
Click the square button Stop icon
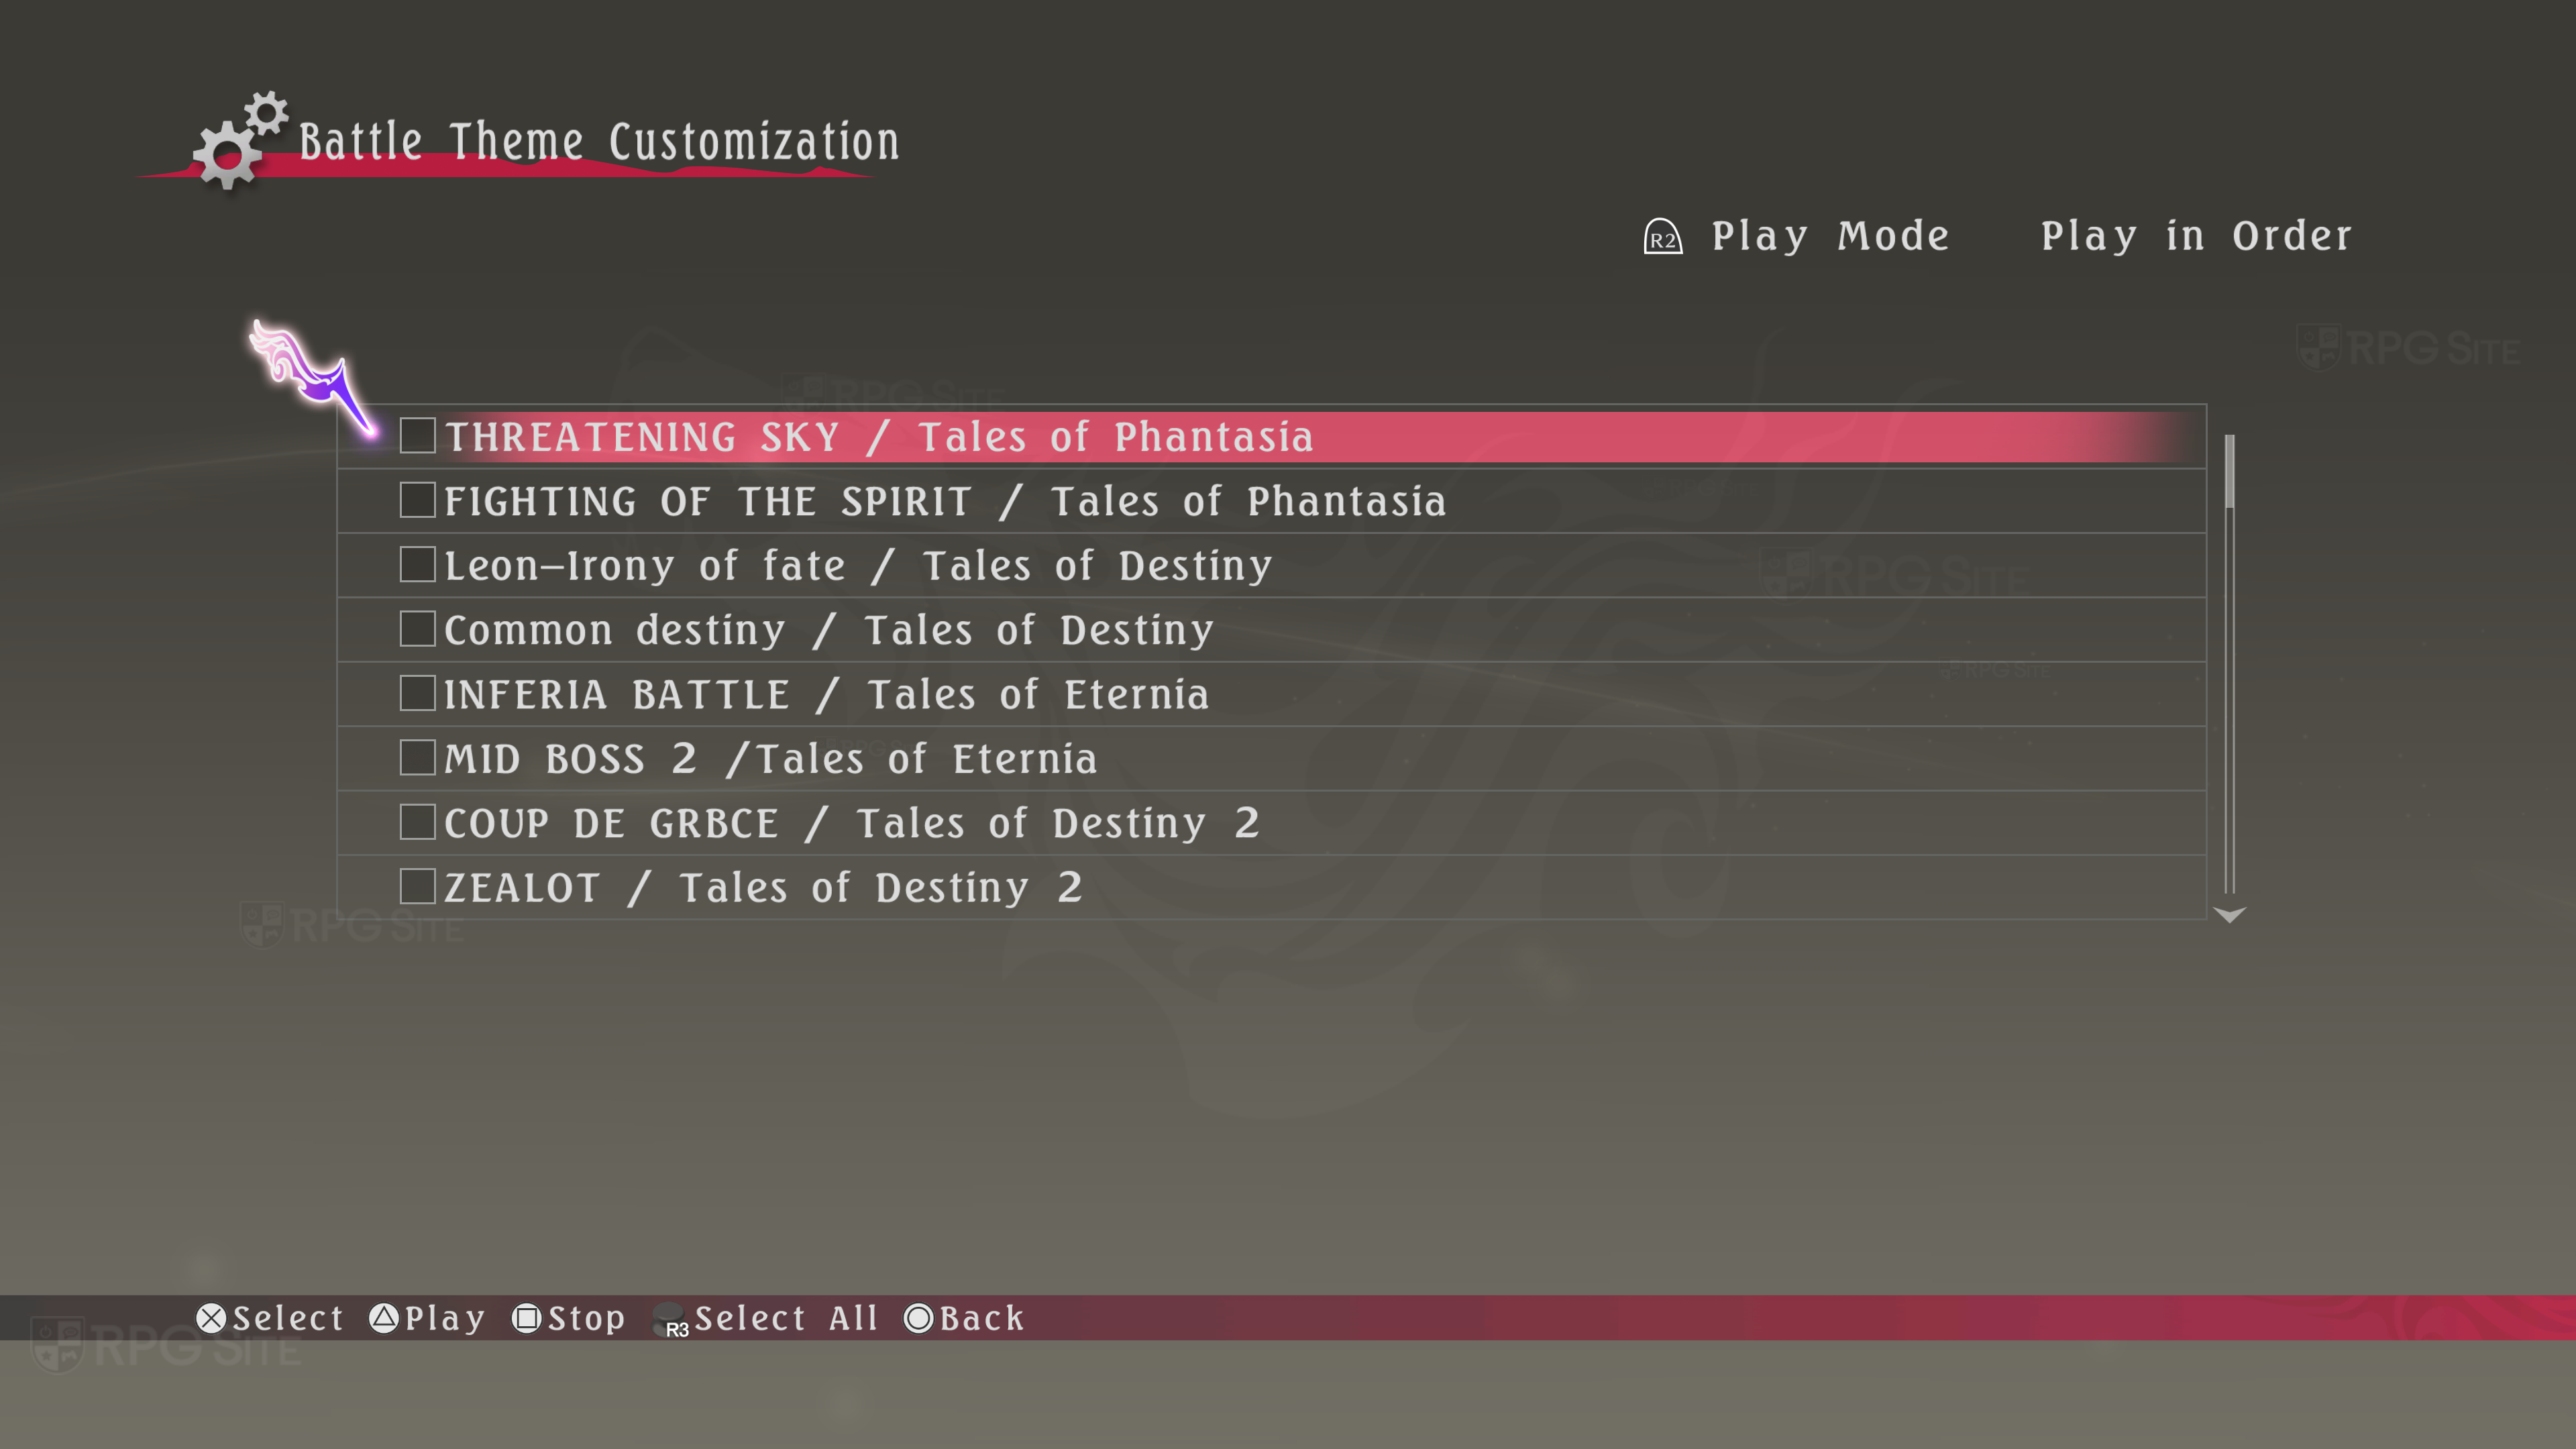[527, 1318]
